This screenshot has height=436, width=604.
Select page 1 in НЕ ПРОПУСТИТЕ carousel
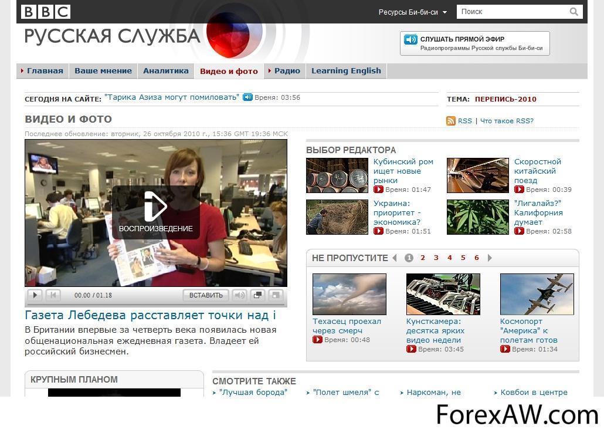[409, 258]
